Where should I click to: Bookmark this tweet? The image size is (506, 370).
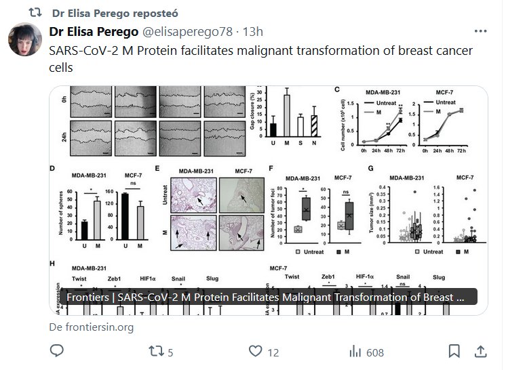(454, 352)
